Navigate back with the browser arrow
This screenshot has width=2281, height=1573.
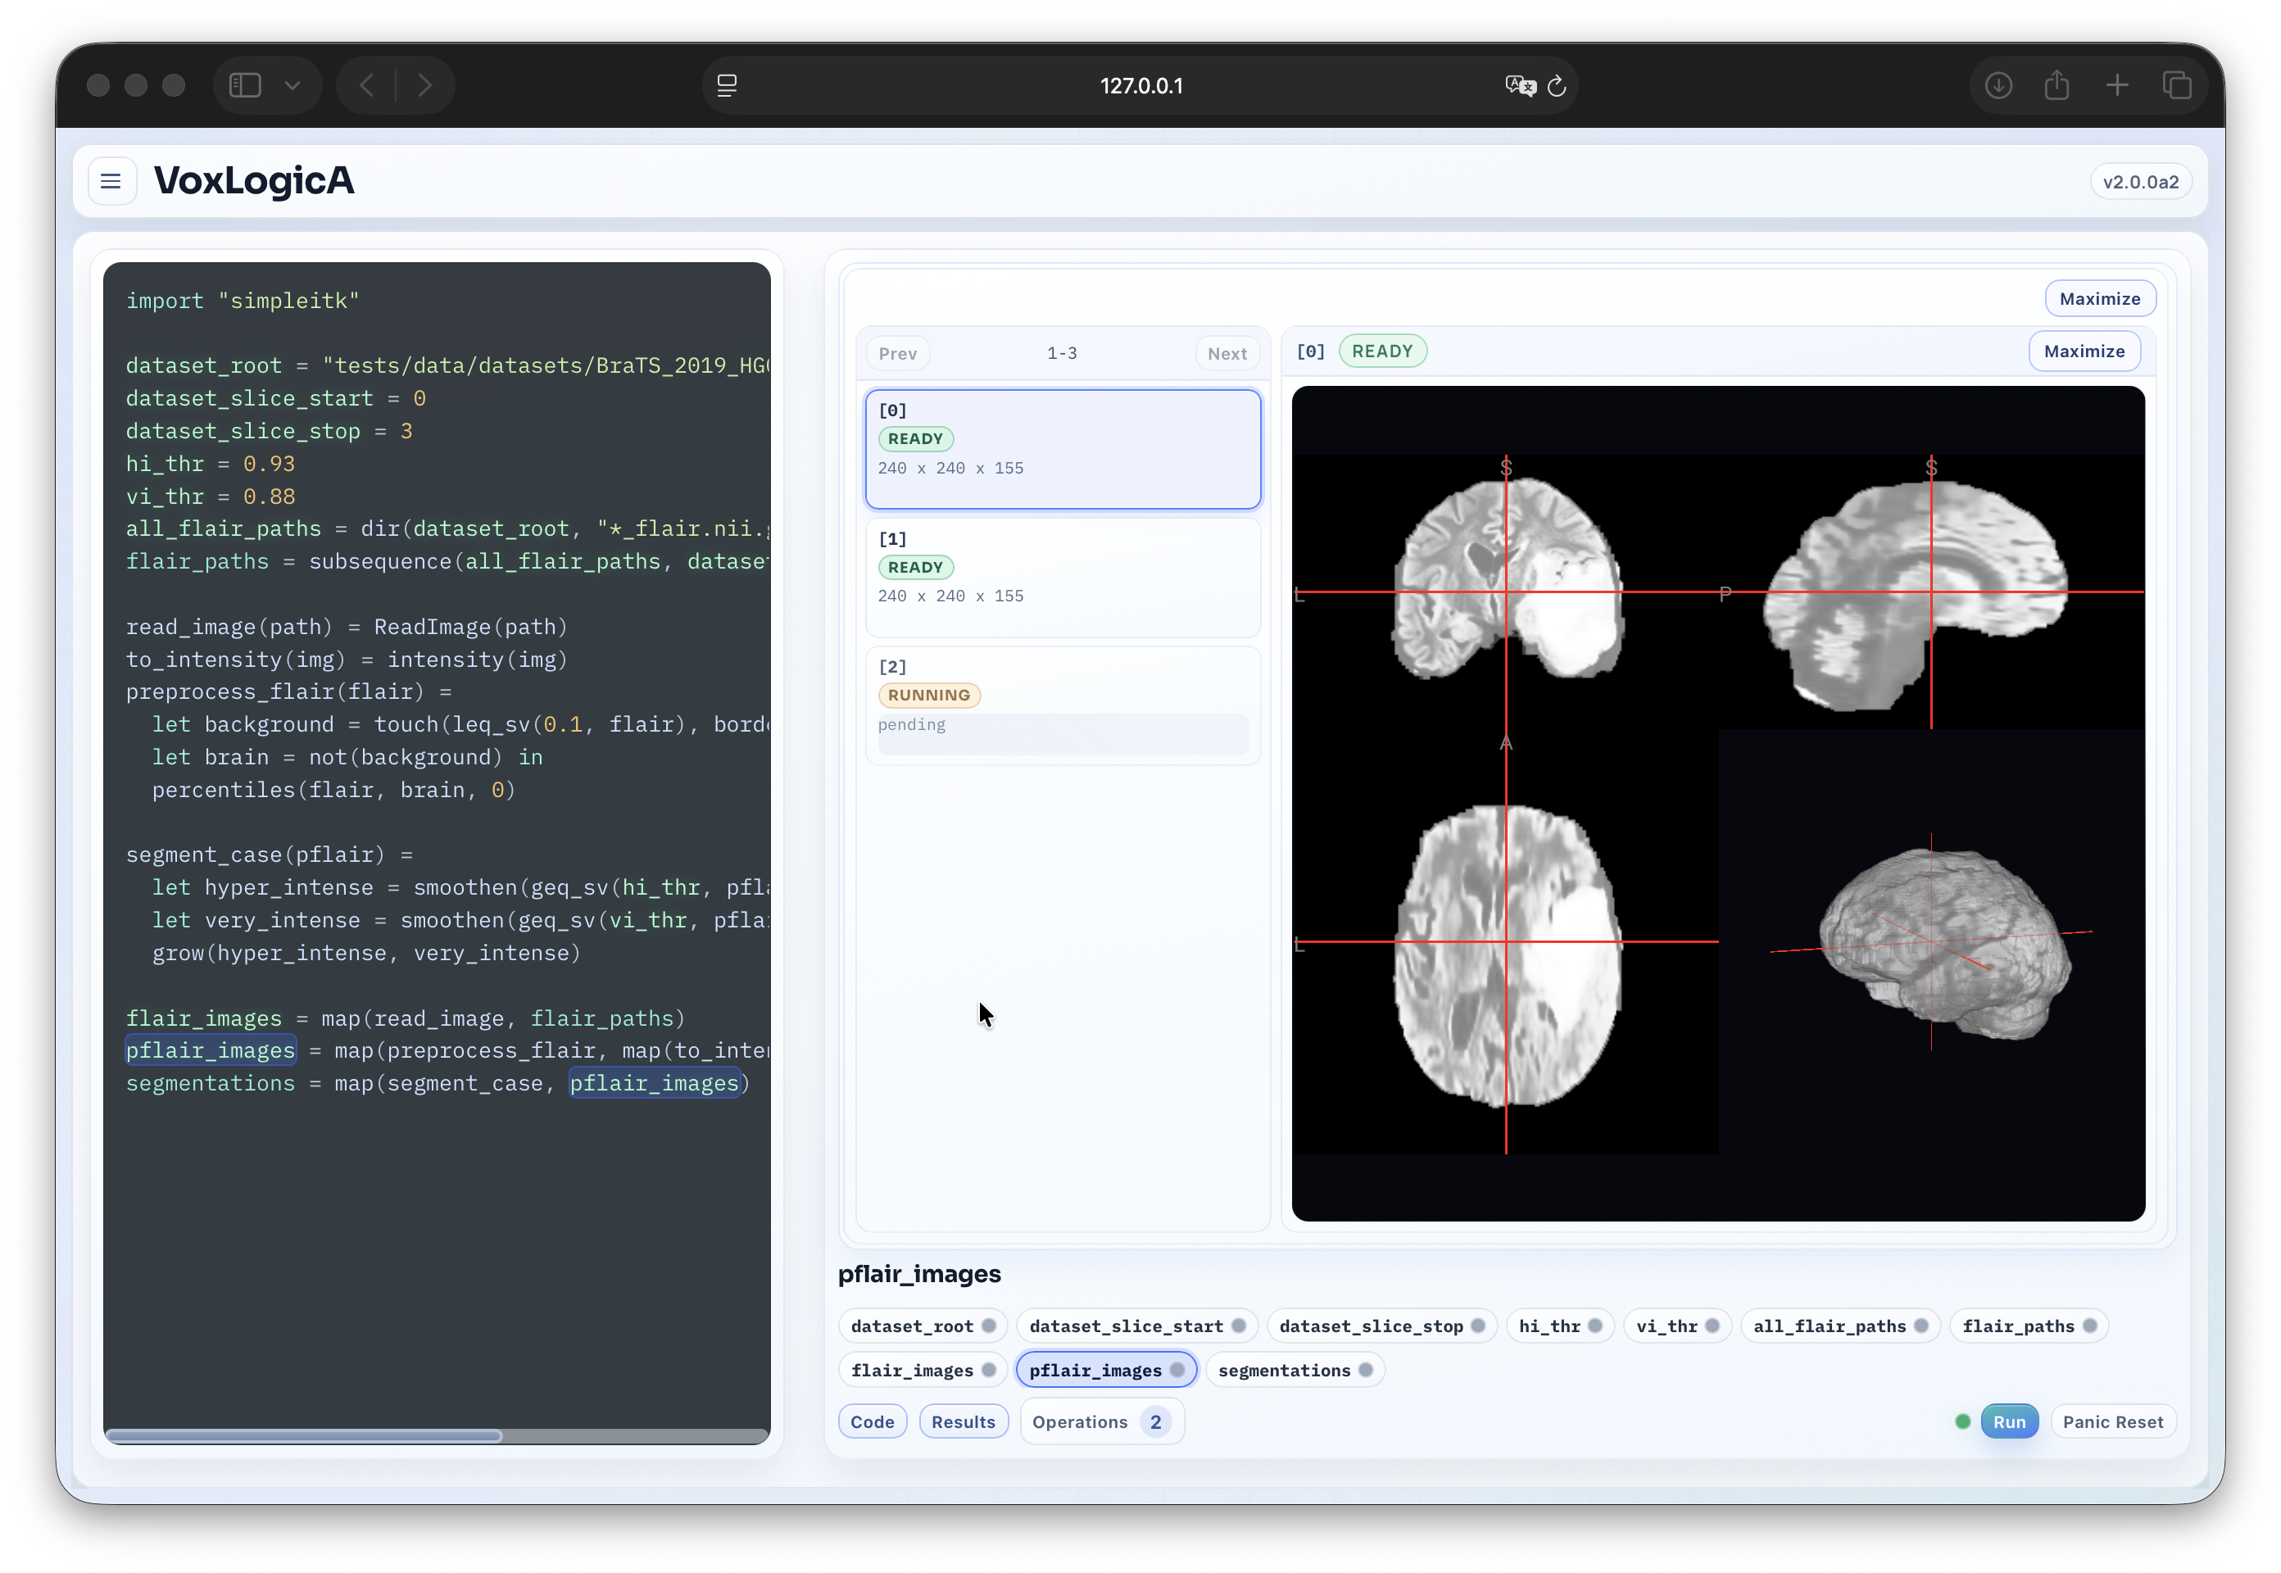point(365,84)
